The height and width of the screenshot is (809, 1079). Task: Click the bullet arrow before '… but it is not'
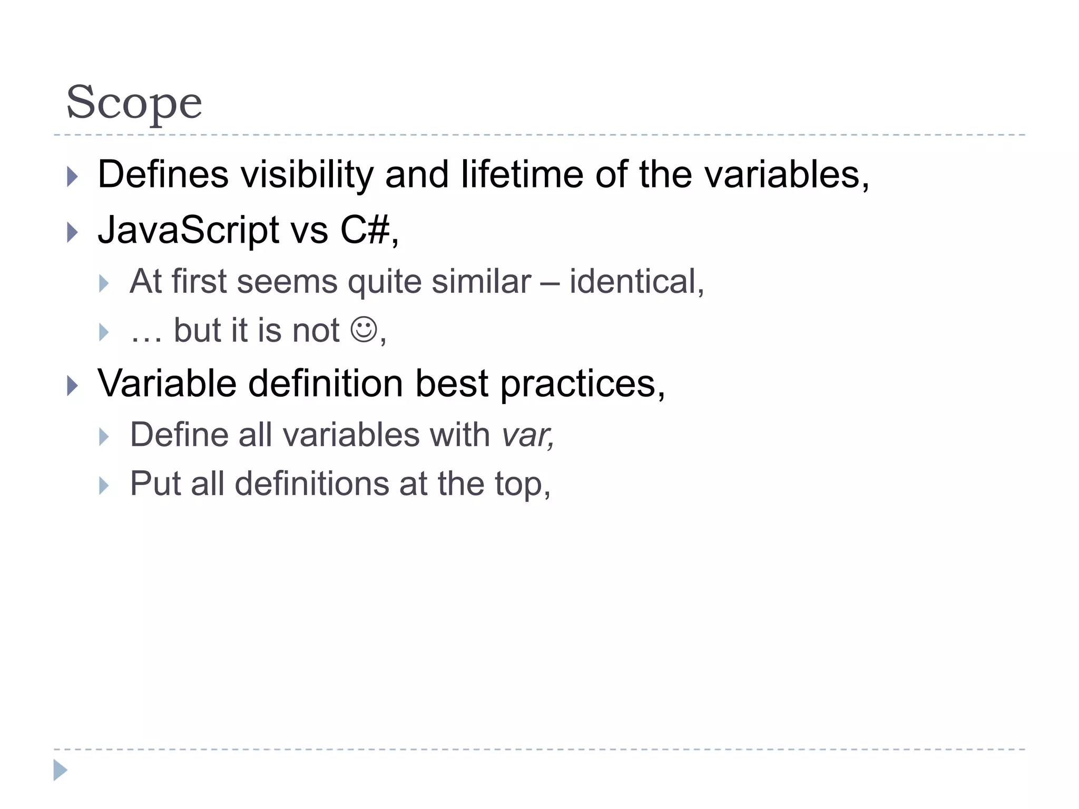coord(104,332)
